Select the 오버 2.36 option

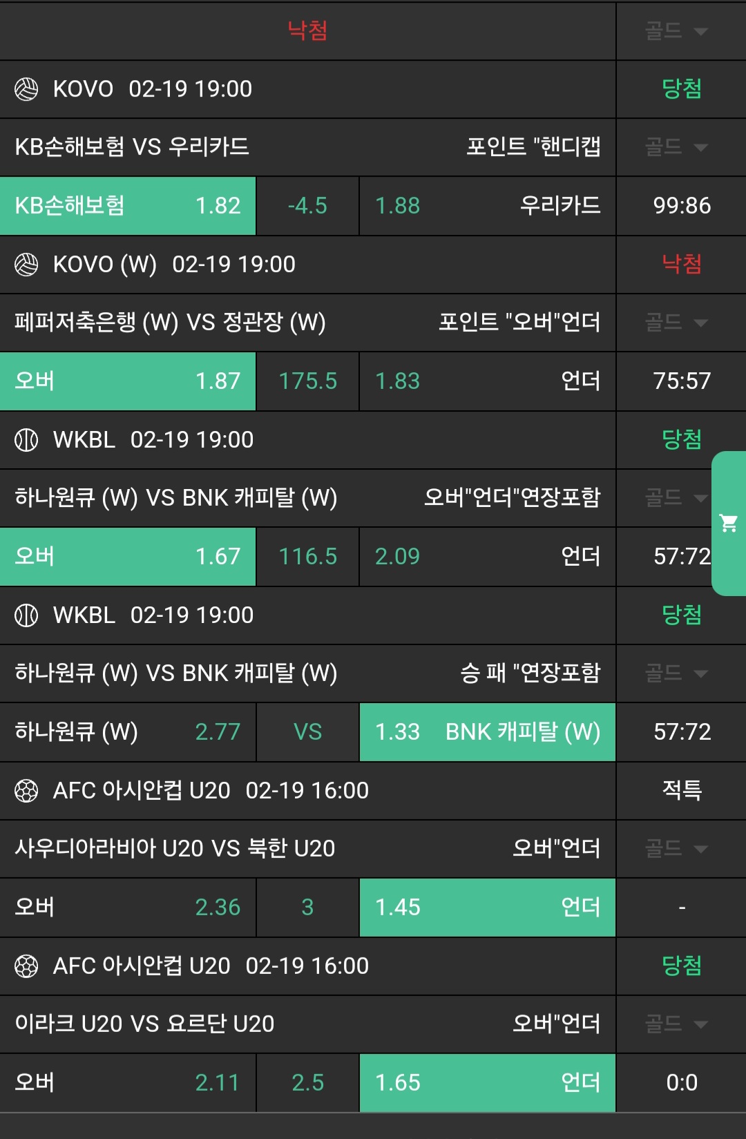128,908
